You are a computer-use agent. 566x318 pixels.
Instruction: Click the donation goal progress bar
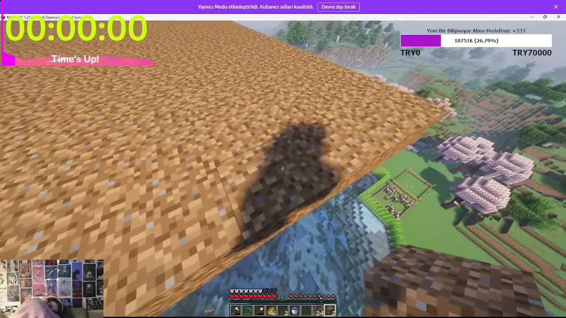pos(476,41)
